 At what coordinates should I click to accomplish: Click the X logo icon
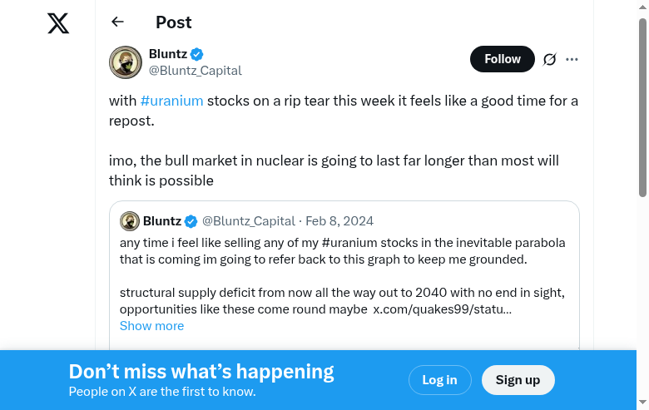point(58,23)
